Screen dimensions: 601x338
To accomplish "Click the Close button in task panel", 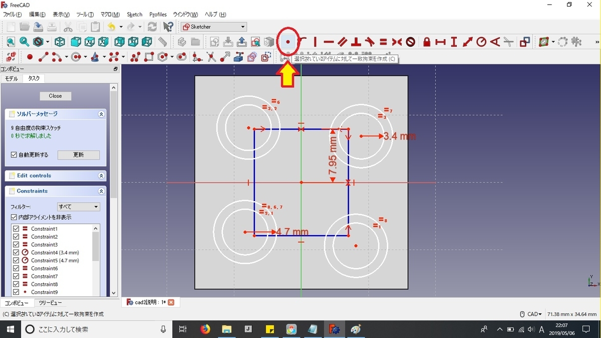I will (56, 96).
